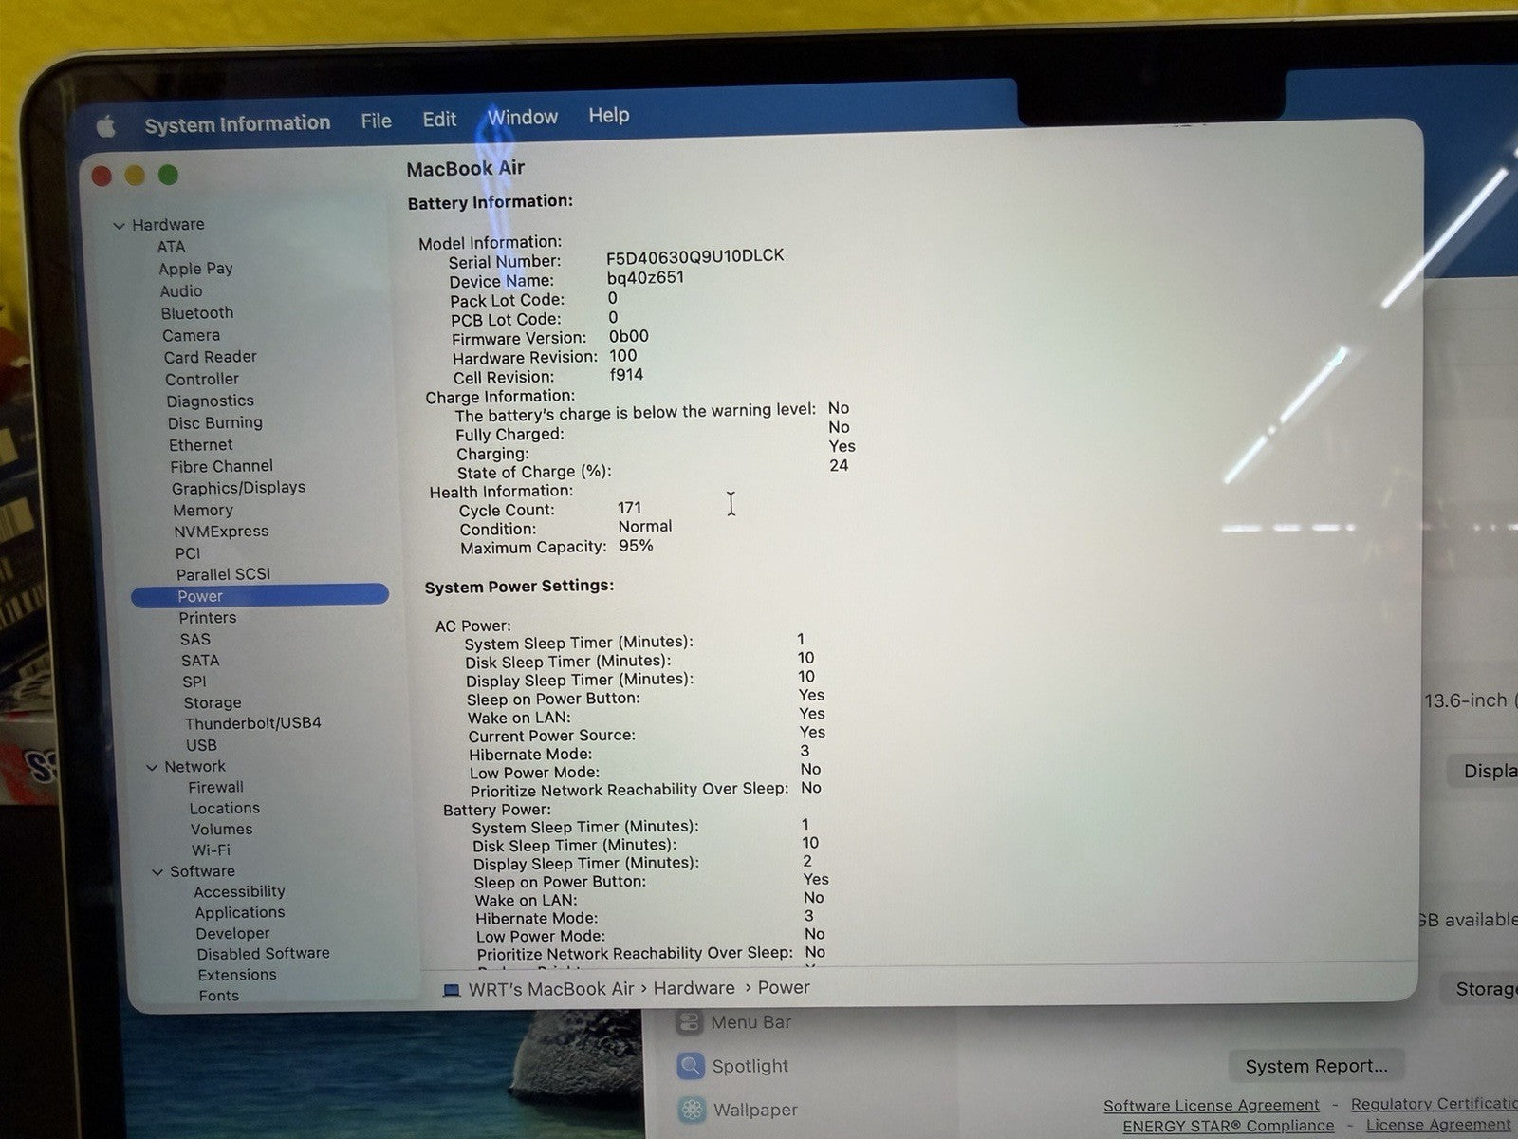
Task: Open the Software License Agreement link
Action: pos(1211,1106)
